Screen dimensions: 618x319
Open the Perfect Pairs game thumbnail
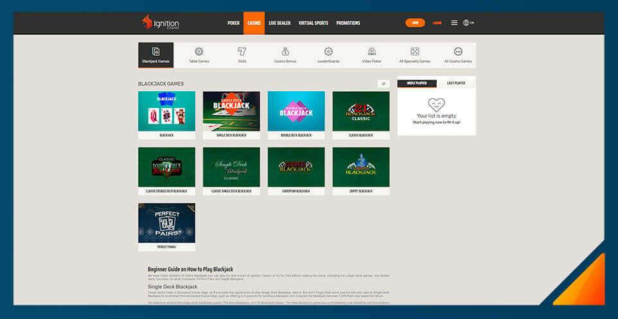(167, 223)
